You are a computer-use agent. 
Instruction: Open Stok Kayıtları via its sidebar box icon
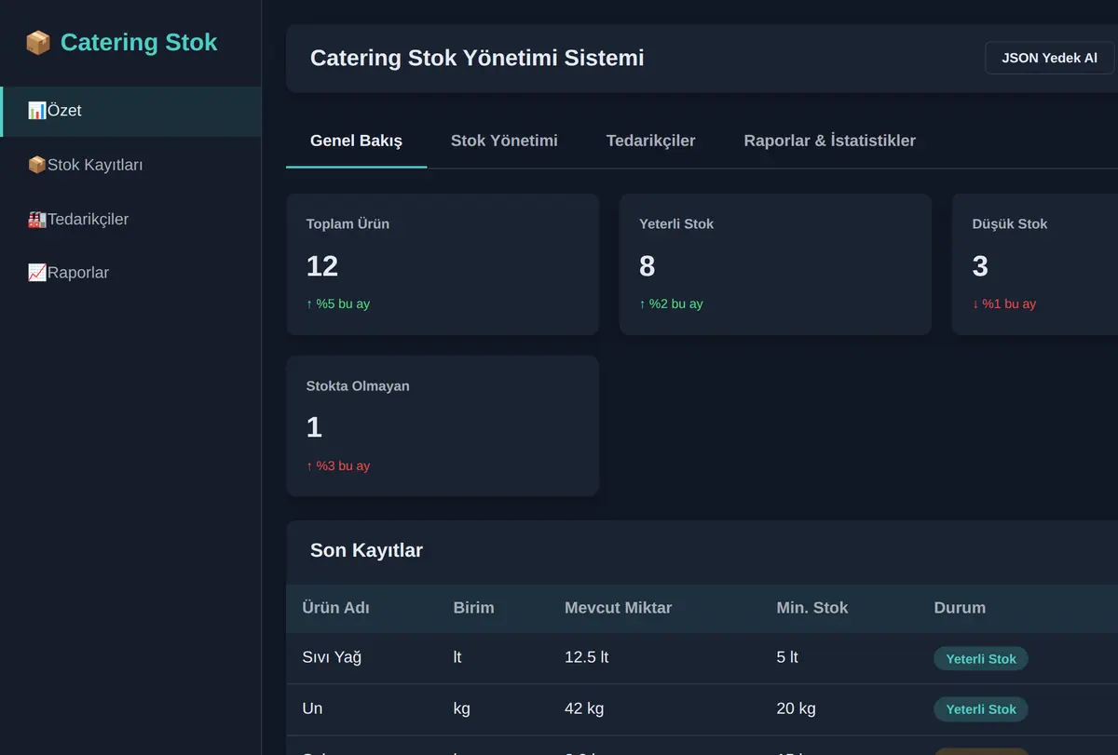tap(37, 165)
